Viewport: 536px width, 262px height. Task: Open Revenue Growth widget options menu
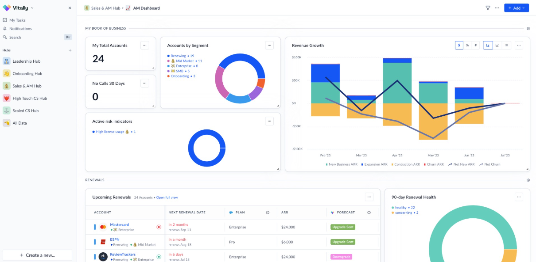[519, 45]
